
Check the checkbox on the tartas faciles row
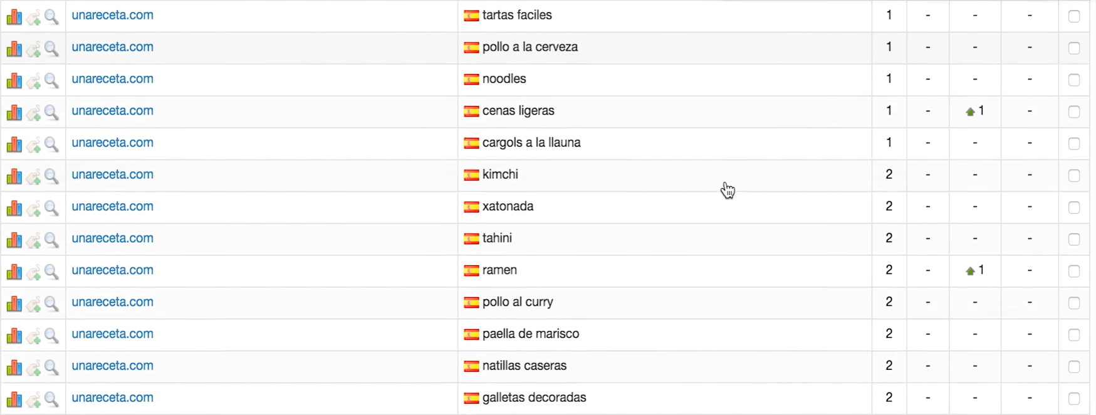1074,17
